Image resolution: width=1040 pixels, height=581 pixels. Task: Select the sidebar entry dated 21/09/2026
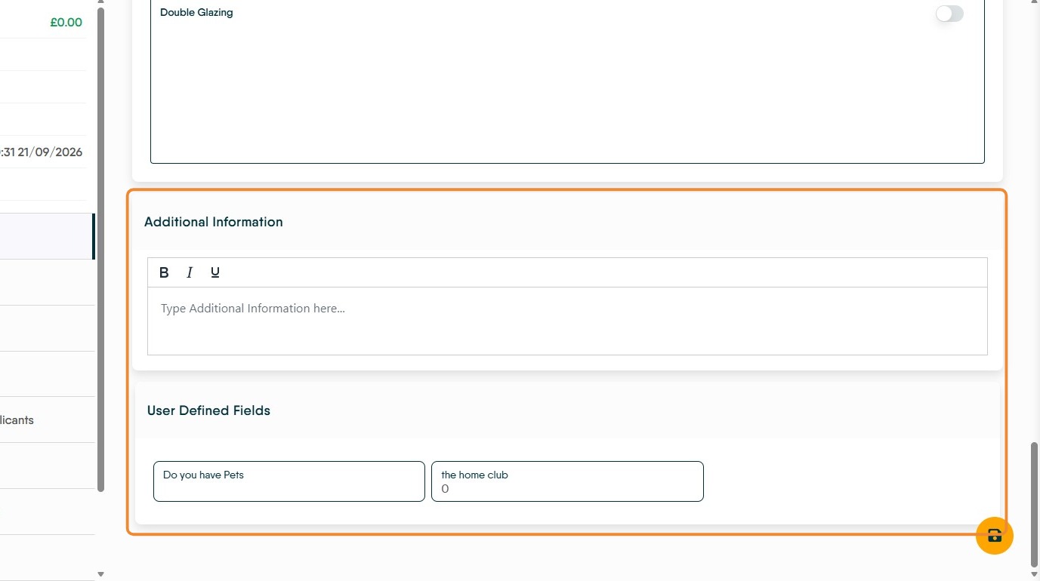coord(42,152)
